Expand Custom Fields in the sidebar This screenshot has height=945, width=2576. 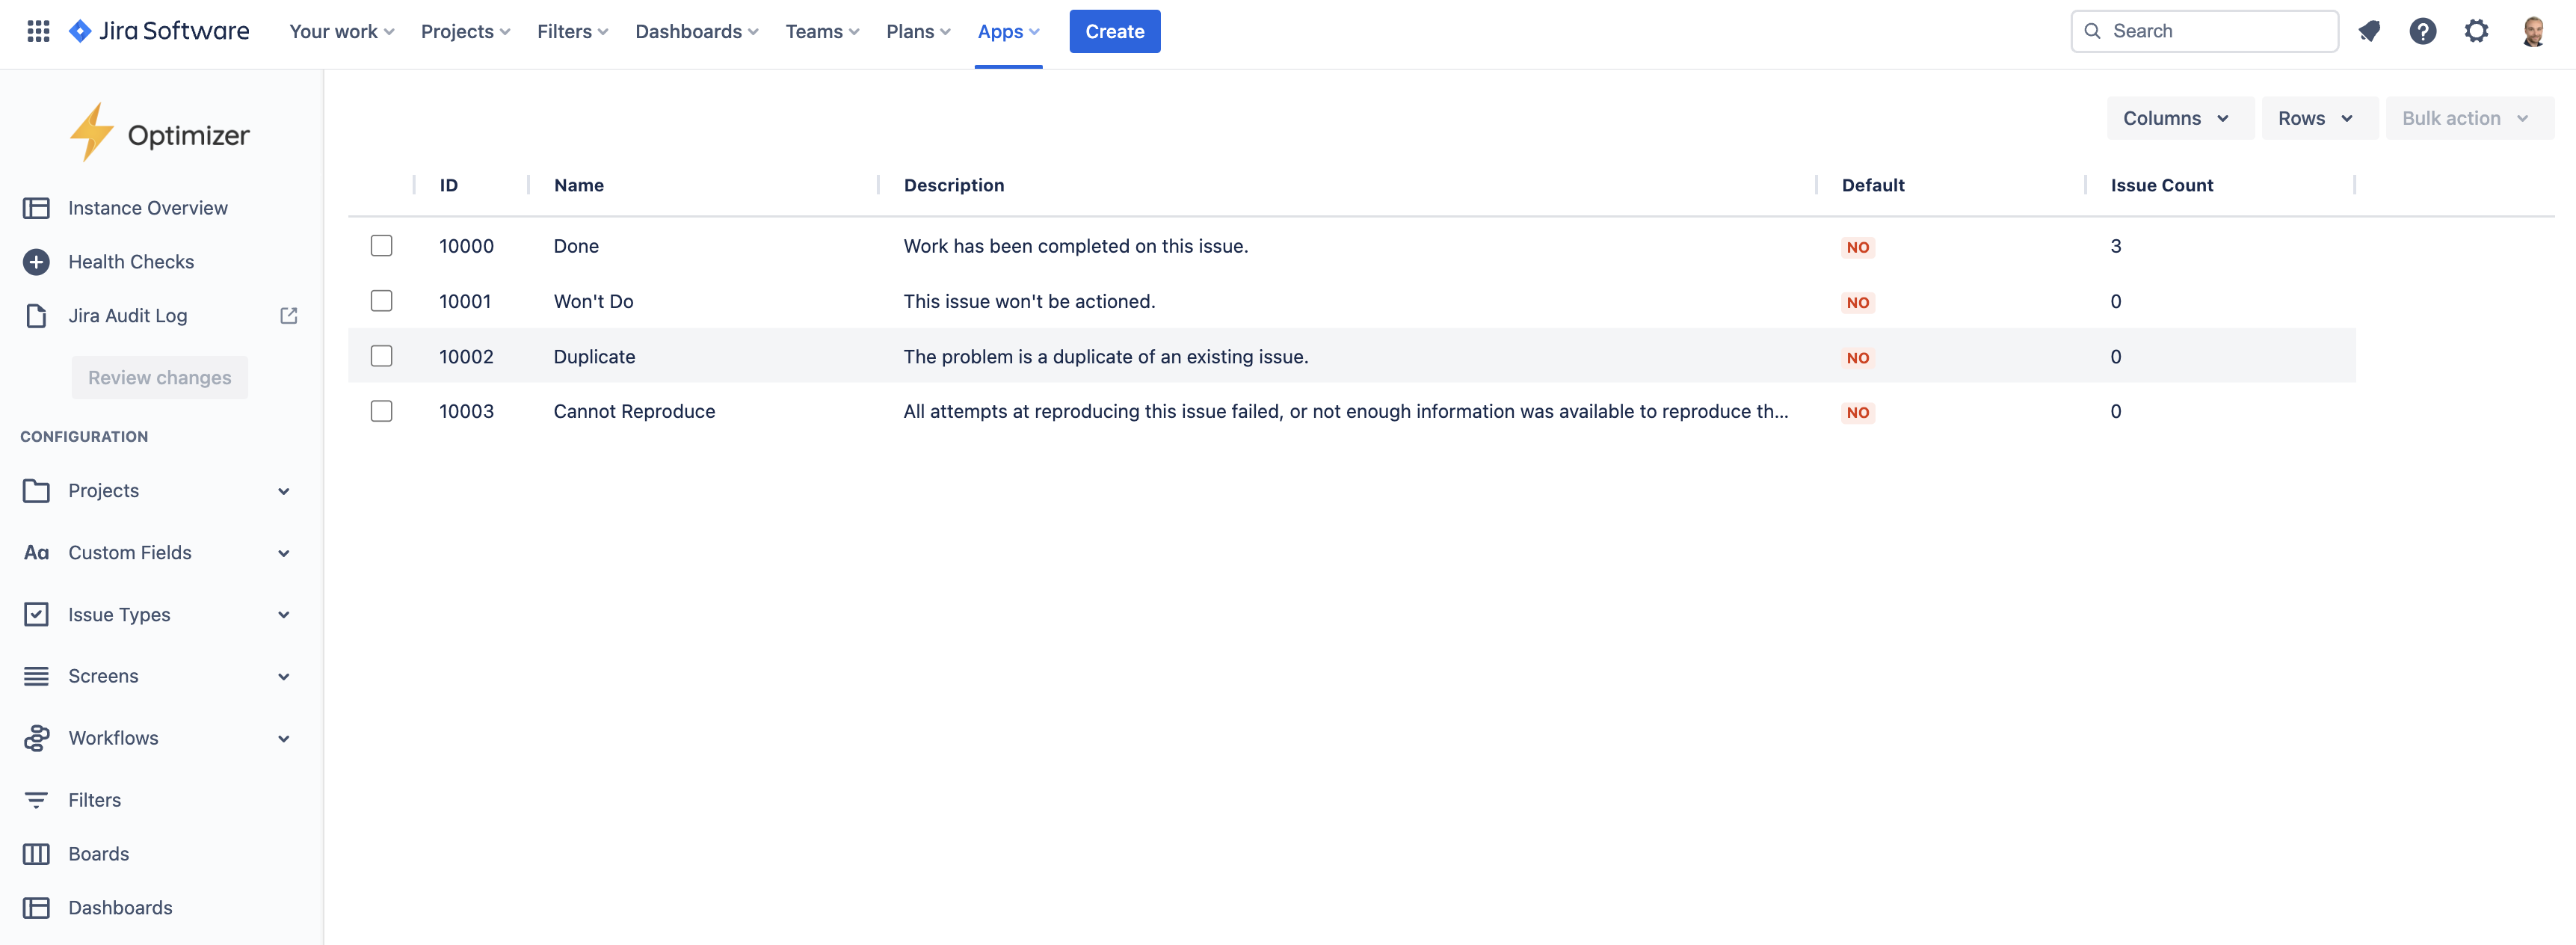pos(284,553)
